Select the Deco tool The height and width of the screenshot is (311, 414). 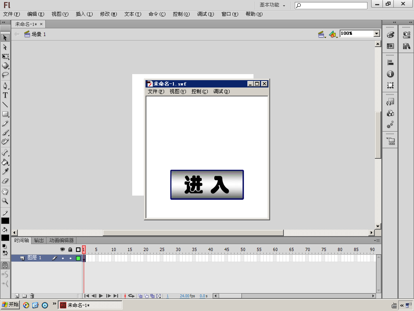coord(5,142)
